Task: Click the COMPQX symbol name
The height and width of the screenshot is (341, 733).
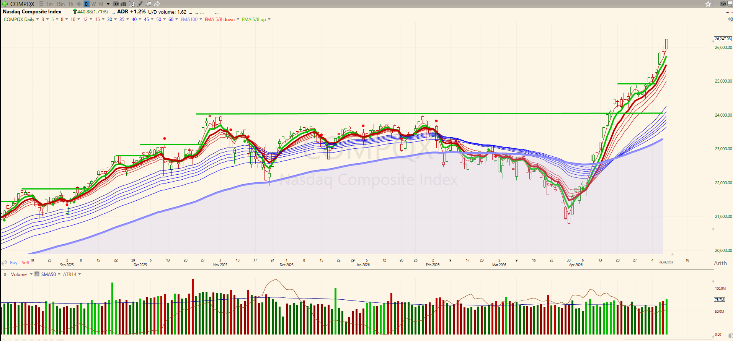Action: coord(22,4)
